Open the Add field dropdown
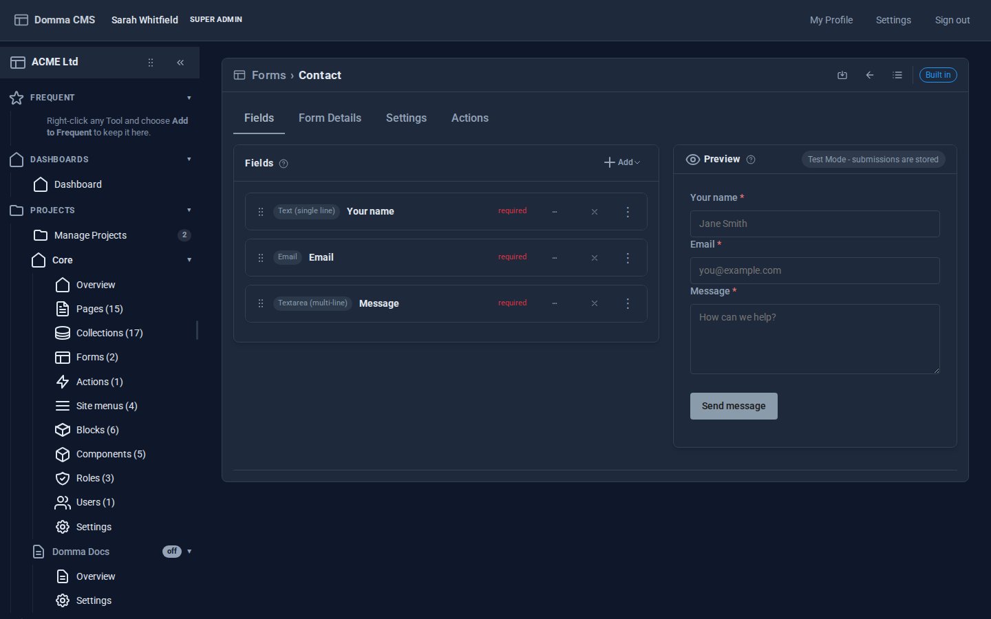991x619 pixels. (x=622, y=163)
